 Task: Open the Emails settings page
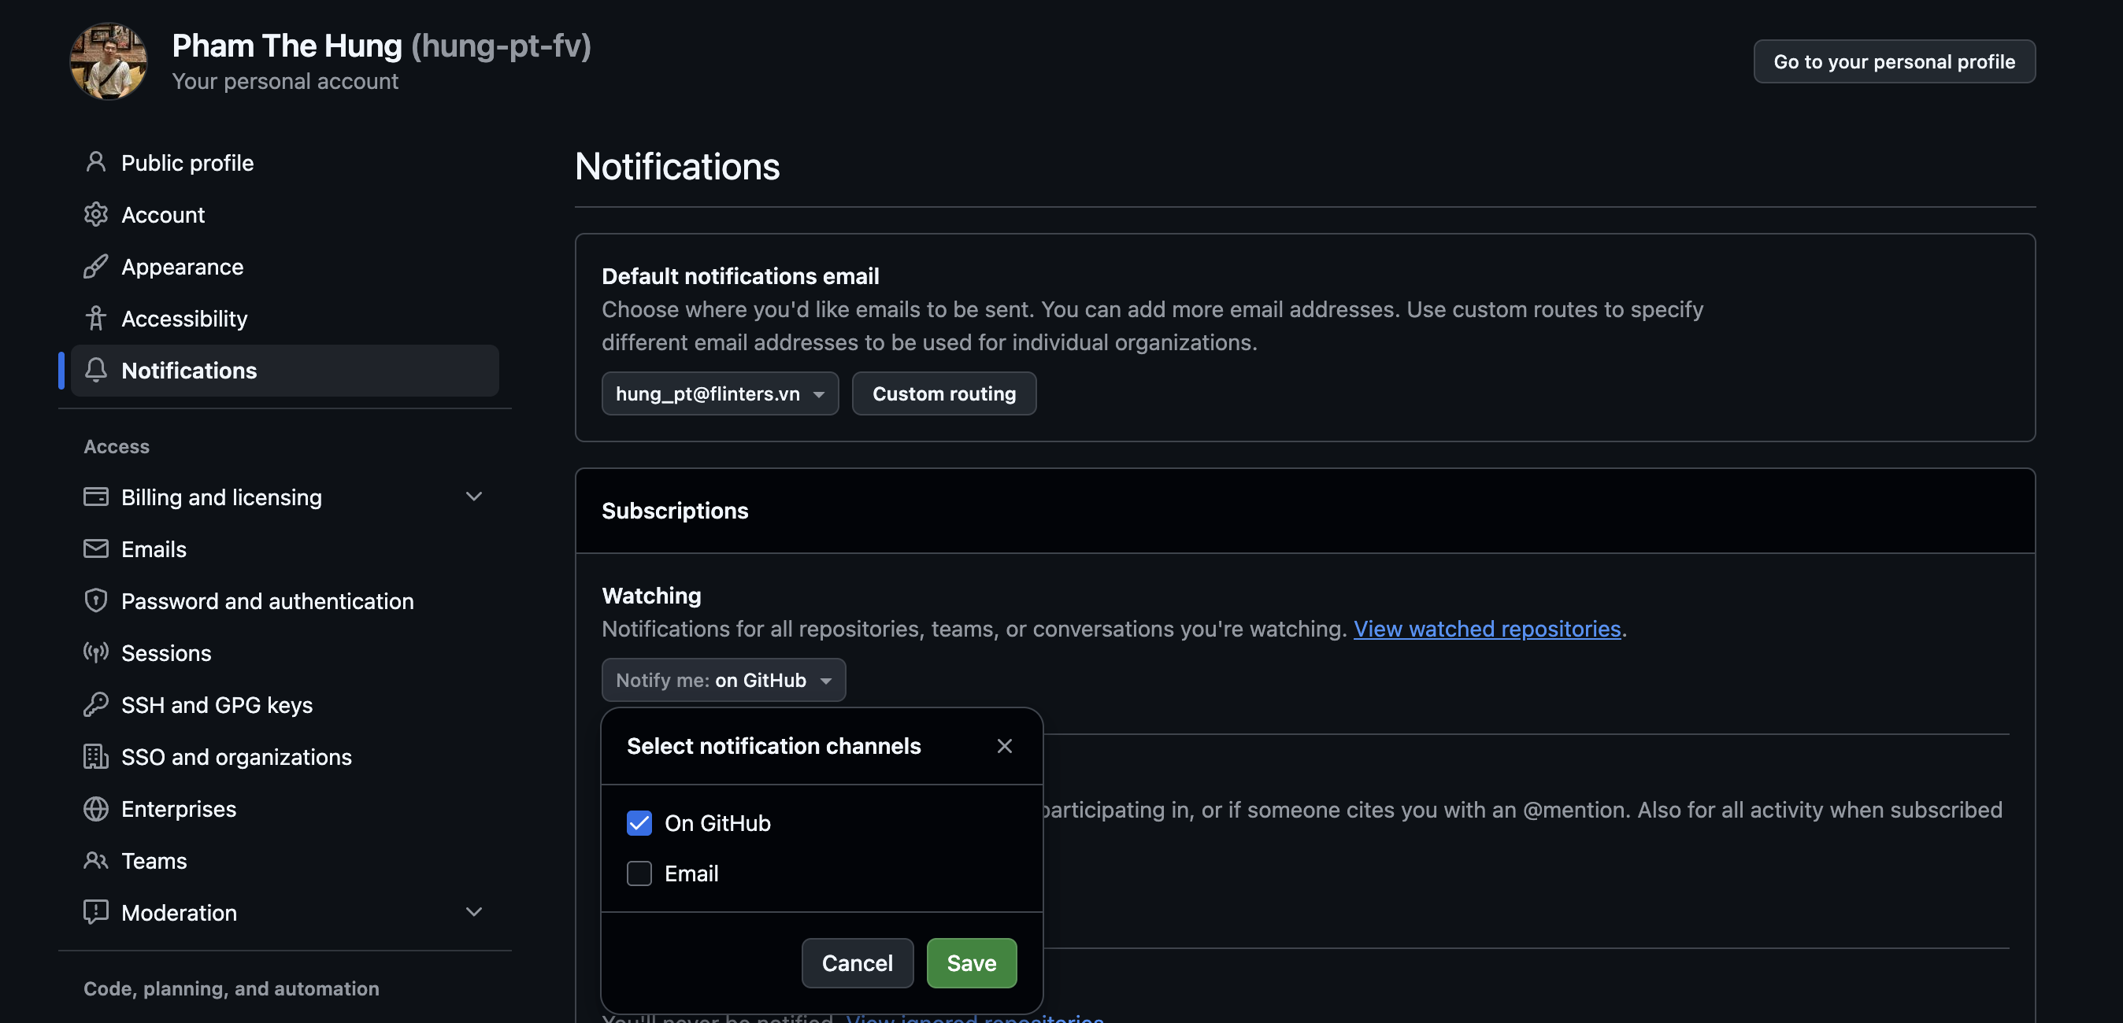pos(154,548)
